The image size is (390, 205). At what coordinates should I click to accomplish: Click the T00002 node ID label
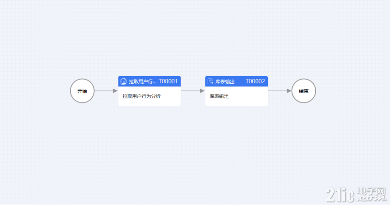(x=255, y=82)
